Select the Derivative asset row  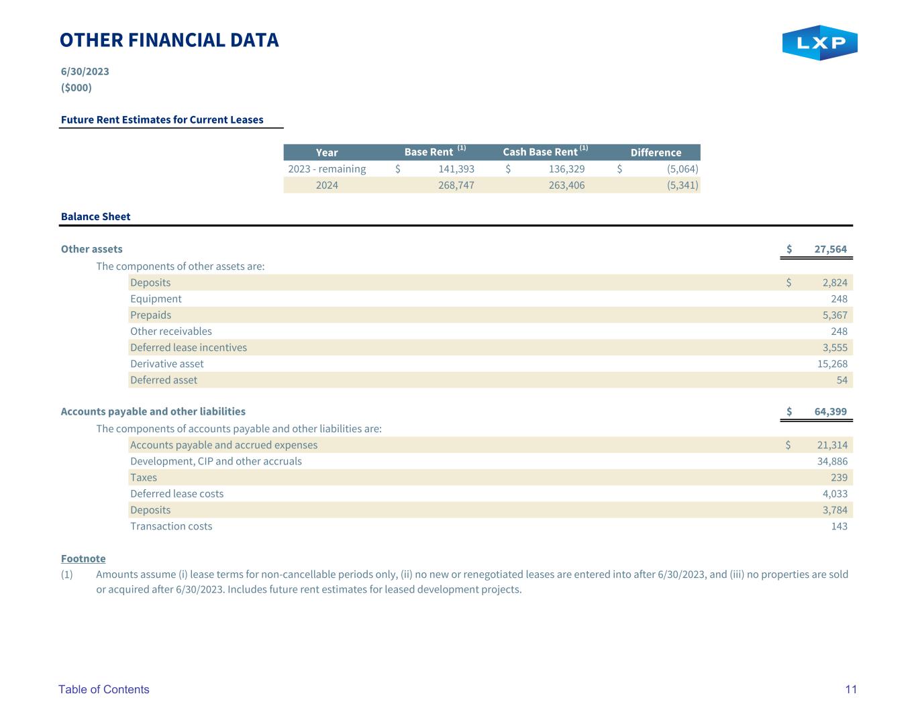(491, 364)
